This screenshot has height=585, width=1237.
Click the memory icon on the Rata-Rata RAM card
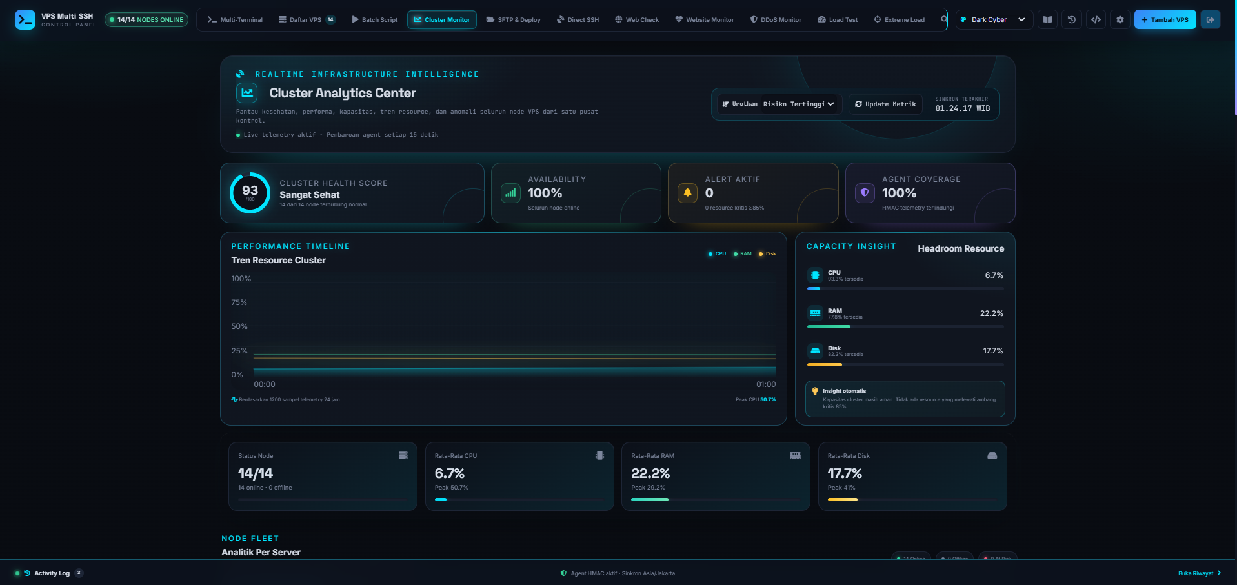tap(795, 455)
